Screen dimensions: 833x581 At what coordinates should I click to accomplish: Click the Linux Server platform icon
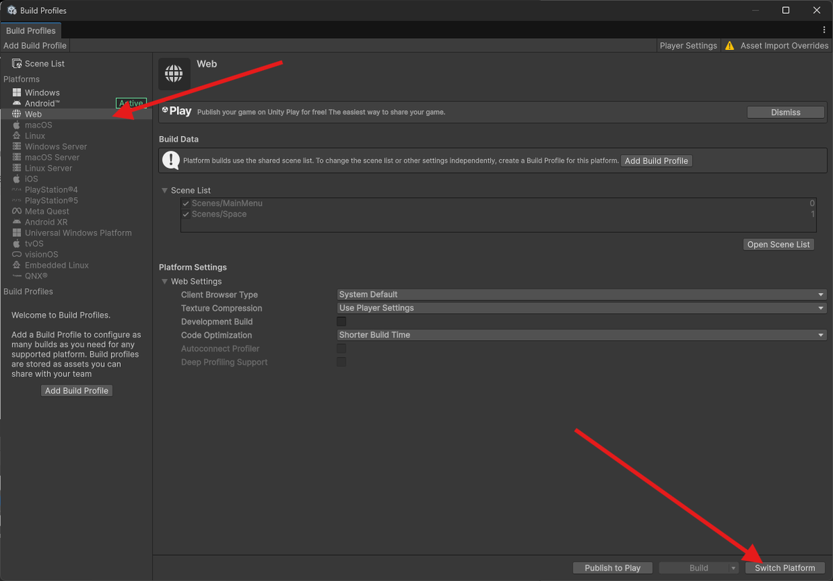[x=17, y=168]
